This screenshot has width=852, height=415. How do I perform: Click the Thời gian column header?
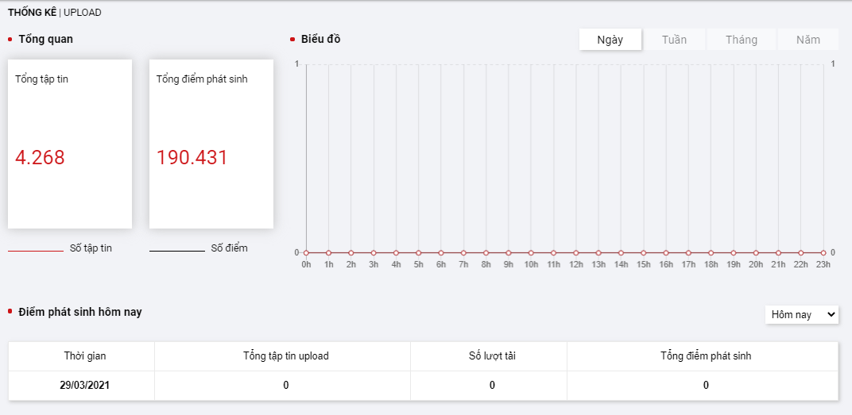[84, 356]
